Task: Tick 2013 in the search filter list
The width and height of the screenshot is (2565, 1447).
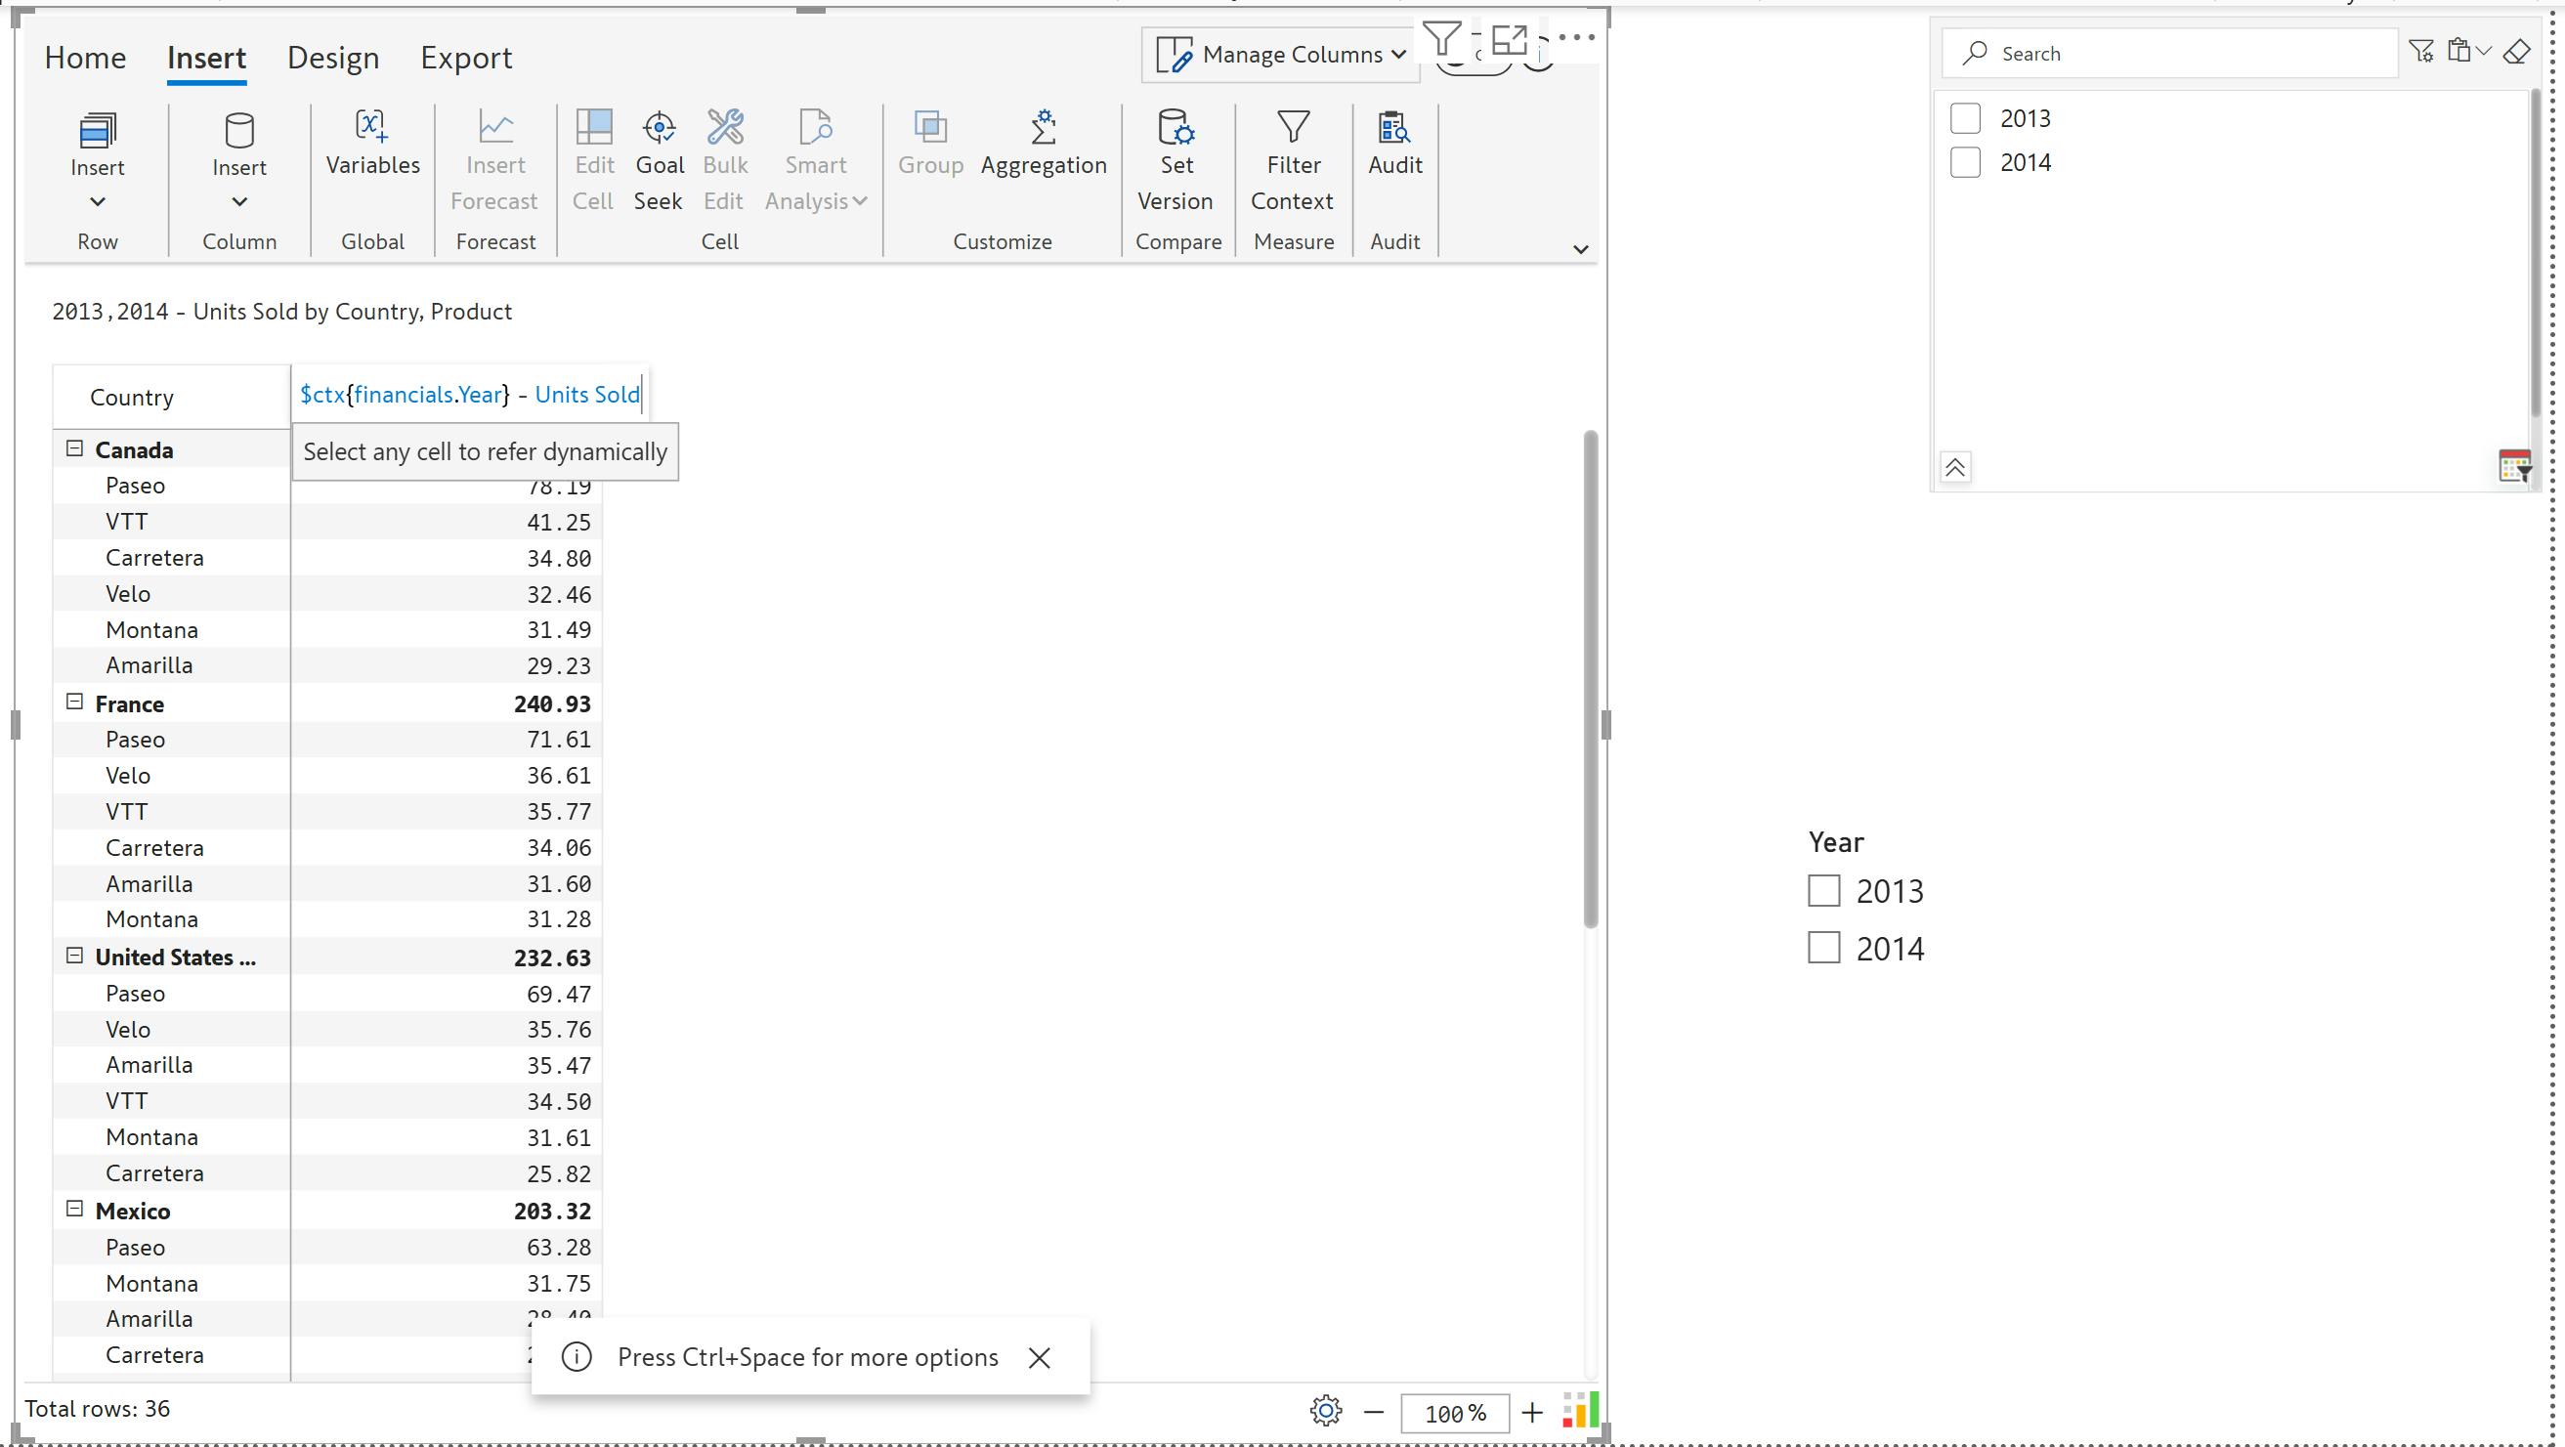Action: coord(1965,117)
